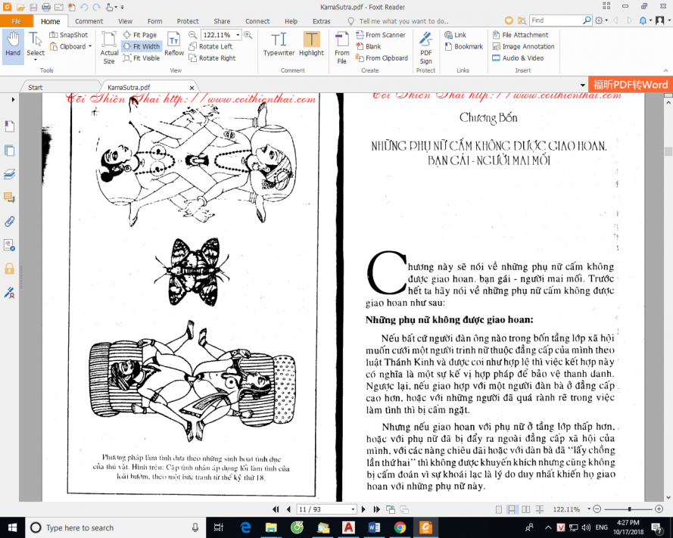Select the Highlight tool
Screen dimensions: 673x538
click(311, 42)
